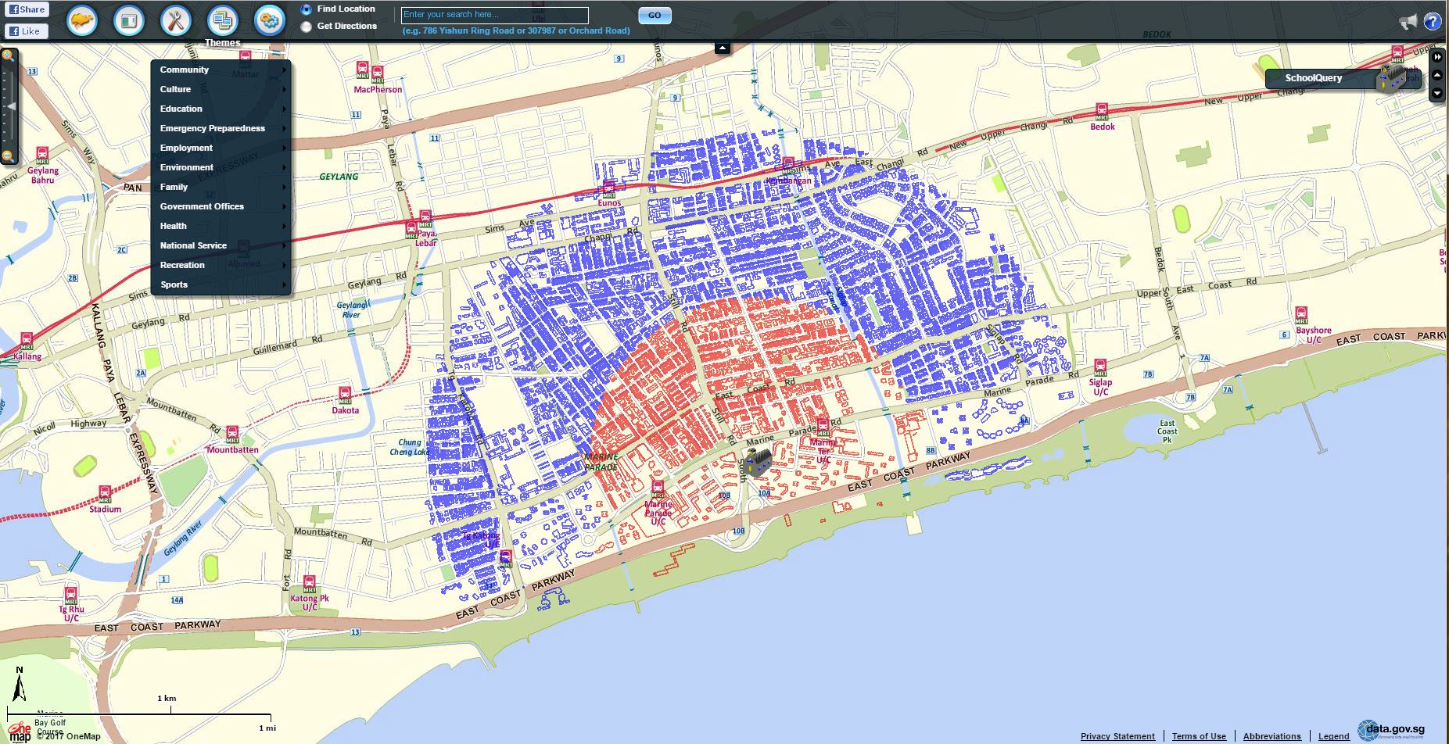
Task: Open the basemap layout toolbar icon
Action: 129,20
